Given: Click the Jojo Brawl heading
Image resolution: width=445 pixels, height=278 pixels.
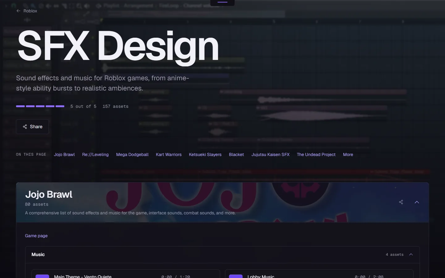Looking at the screenshot, I should [x=49, y=194].
